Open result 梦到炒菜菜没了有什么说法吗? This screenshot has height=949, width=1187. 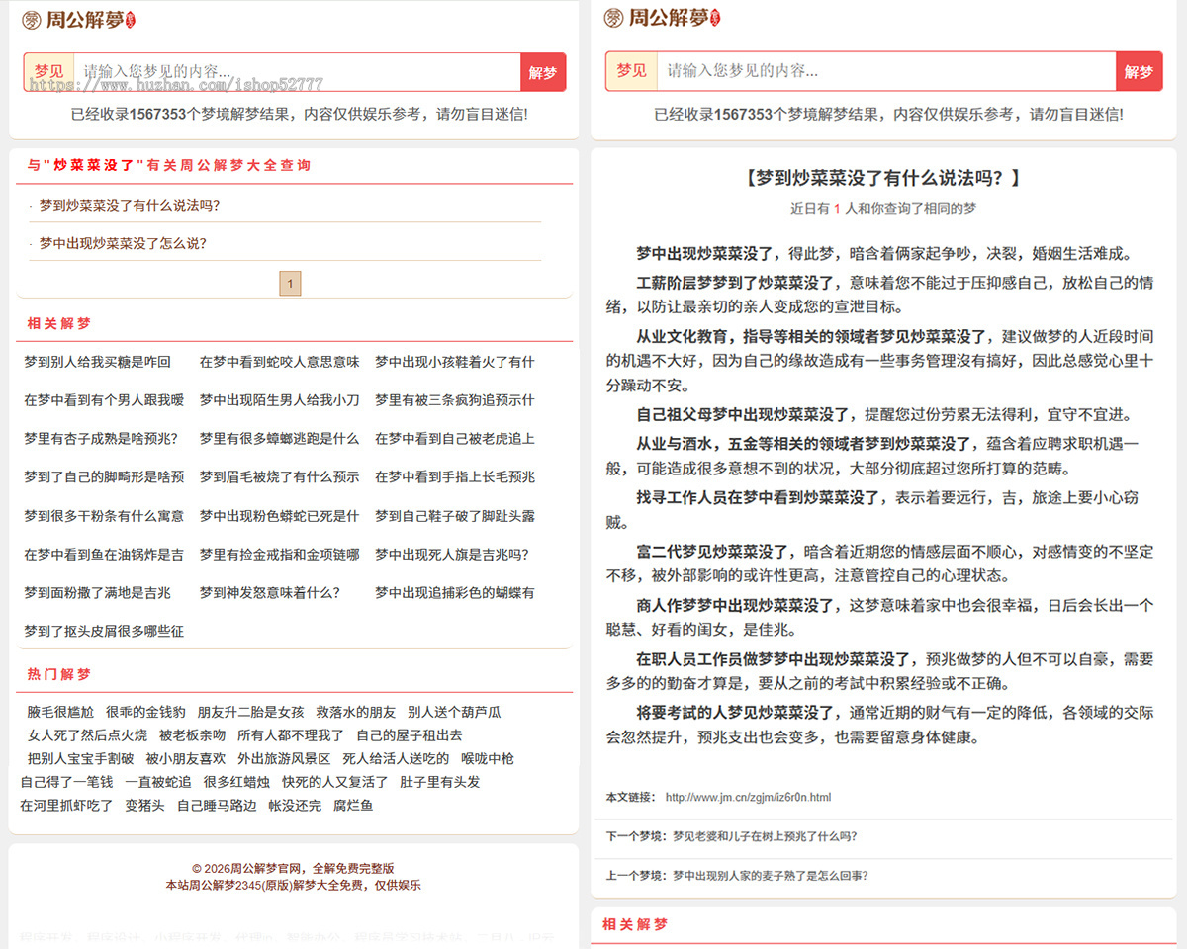point(130,206)
